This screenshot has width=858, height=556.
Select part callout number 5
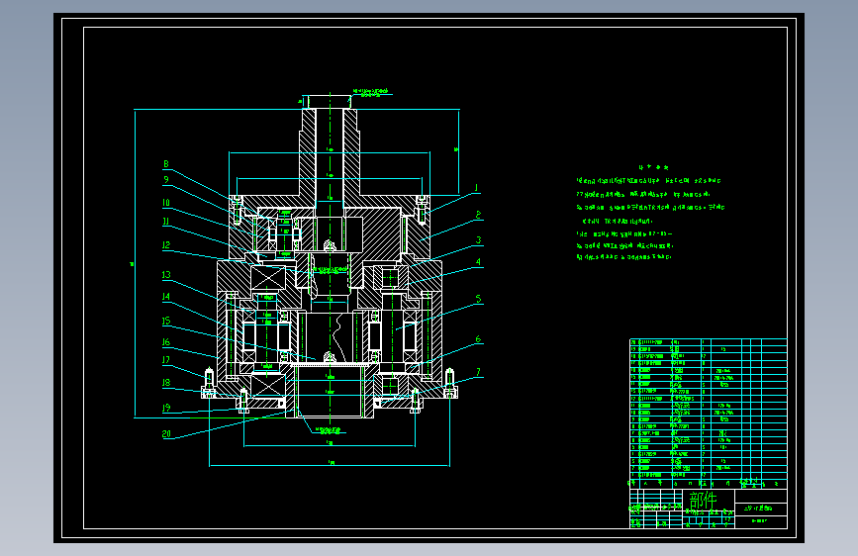(478, 299)
